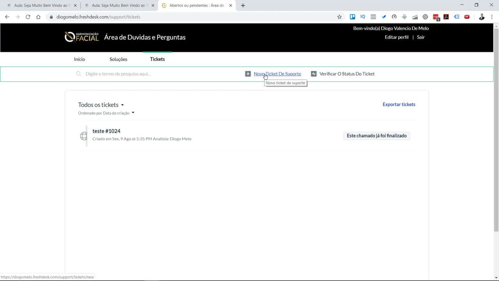Click the Adobe Acrobat PDF extension icon
Screen dimensions: 499x281
[x=446, y=17]
